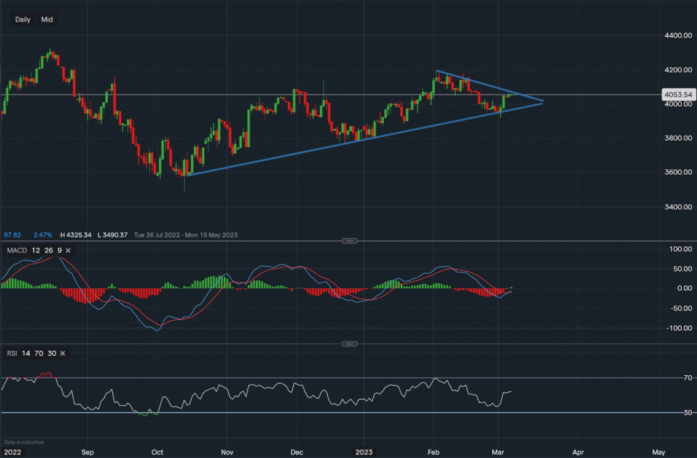
Task: Click the RSI overbought value 70
Action: coord(39,354)
